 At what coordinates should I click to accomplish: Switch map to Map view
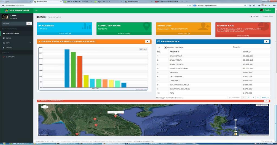(258, 105)
